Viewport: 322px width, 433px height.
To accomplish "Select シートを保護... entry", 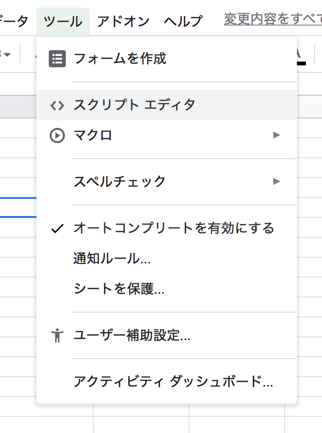I will (x=167, y=289).
